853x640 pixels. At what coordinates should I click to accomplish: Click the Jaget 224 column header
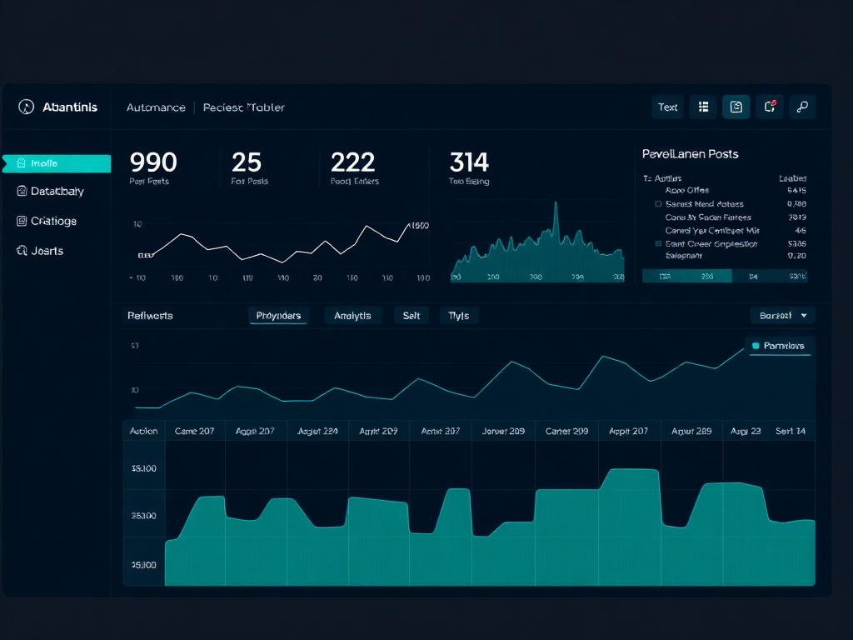(x=317, y=431)
